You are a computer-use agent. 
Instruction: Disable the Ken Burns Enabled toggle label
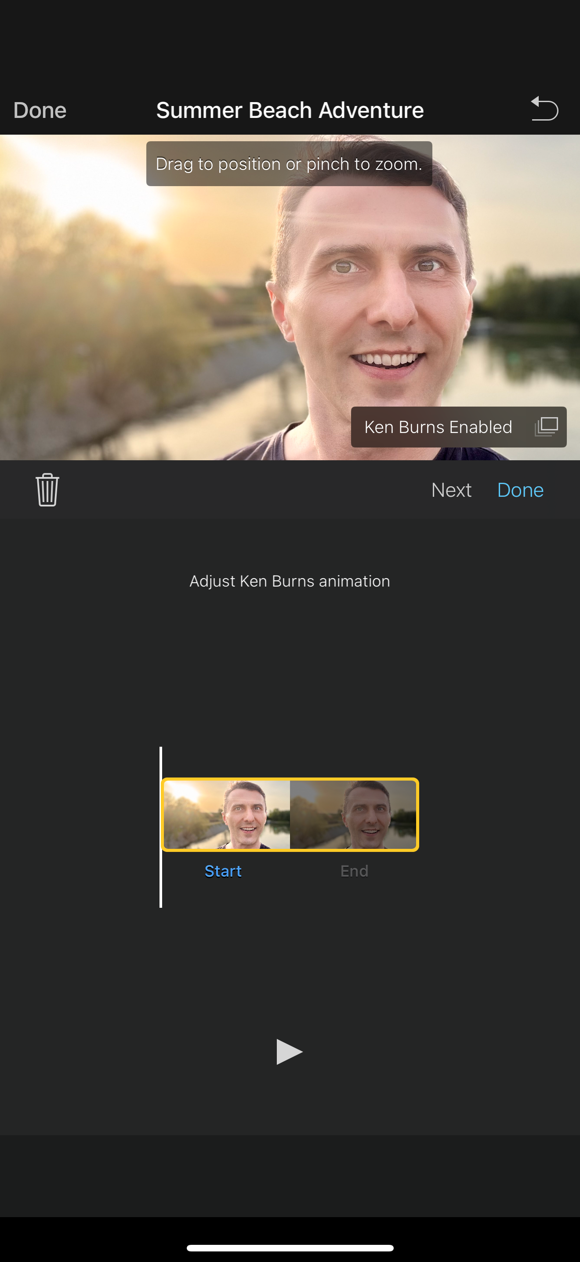438,427
